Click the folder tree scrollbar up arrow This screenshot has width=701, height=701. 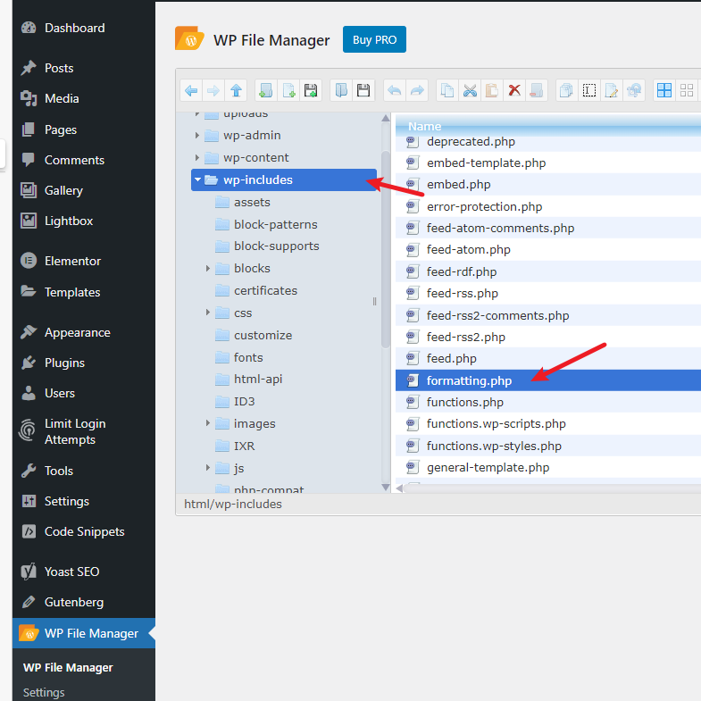click(x=386, y=119)
